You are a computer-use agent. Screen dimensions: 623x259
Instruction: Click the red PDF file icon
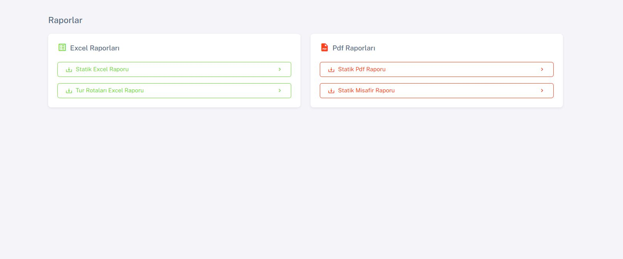[324, 47]
